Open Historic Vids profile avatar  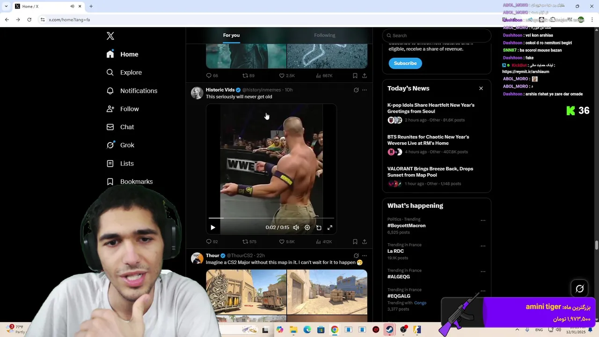[x=197, y=93]
